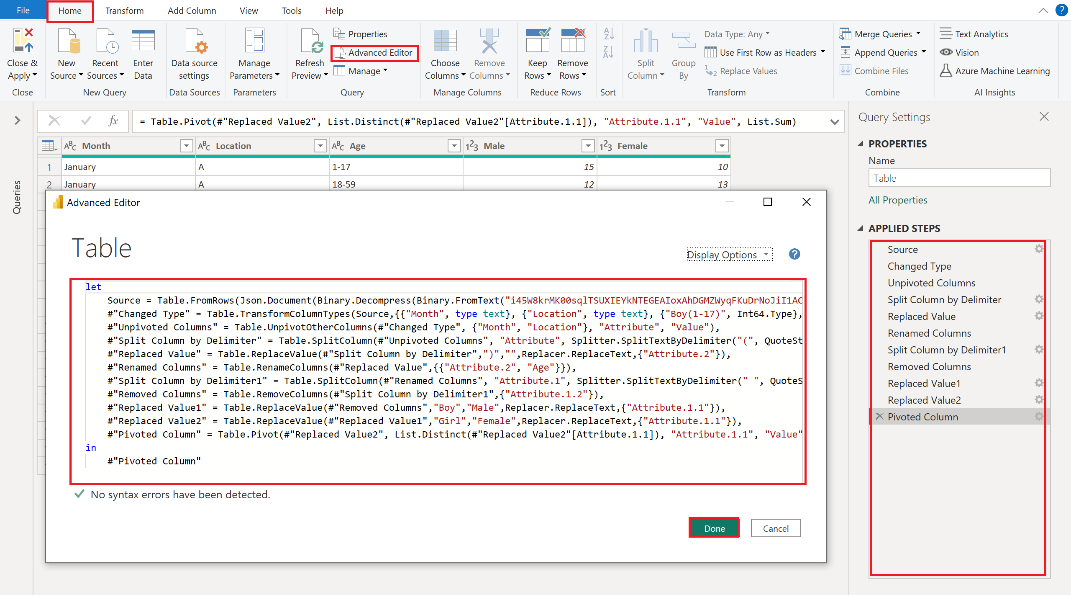1071x595 pixels.
Task: Open Text Analytics AI insight
Action: 974,34
